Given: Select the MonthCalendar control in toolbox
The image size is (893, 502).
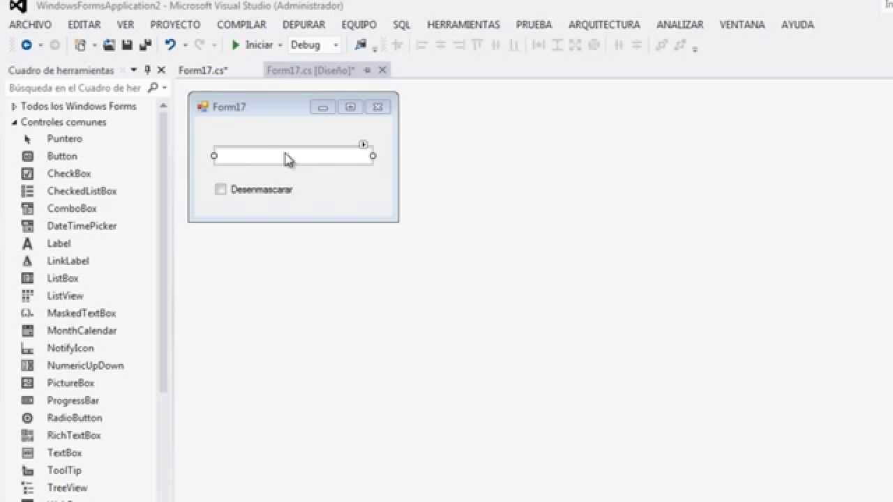Looking at the screenshot, I should 82,330.
